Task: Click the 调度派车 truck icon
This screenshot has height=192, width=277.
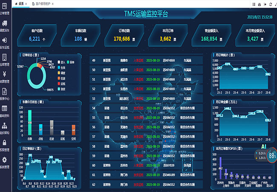Action: pos(5,25)
